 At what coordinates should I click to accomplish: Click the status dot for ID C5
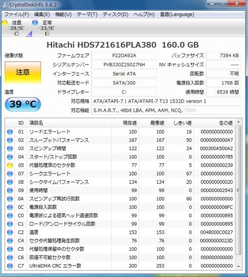(x=10, y=249)
